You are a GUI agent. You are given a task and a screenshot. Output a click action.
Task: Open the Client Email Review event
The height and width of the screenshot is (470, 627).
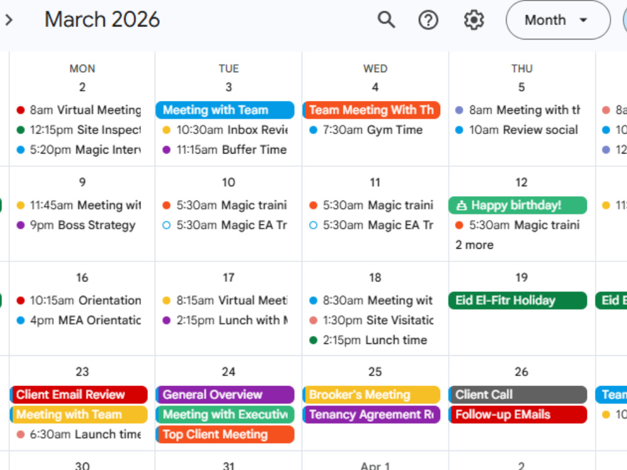[x=79, y=394]
